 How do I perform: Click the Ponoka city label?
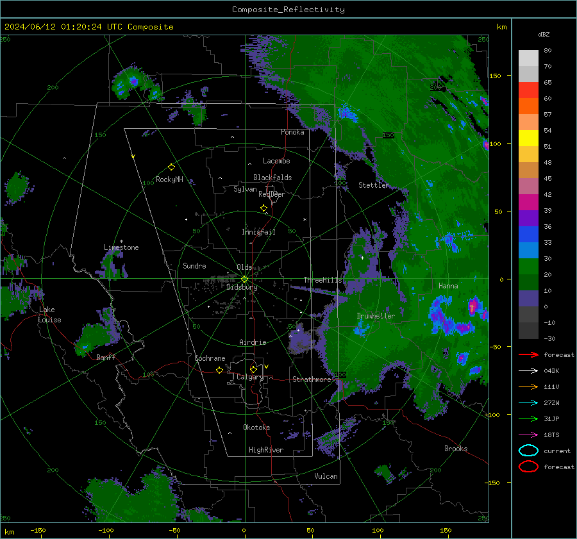292,132
